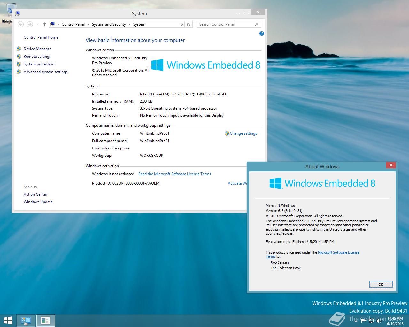Image resolution: width=409 pixels, height=327 pixels.
Task: Close the System window
Action: pos(258,12)
